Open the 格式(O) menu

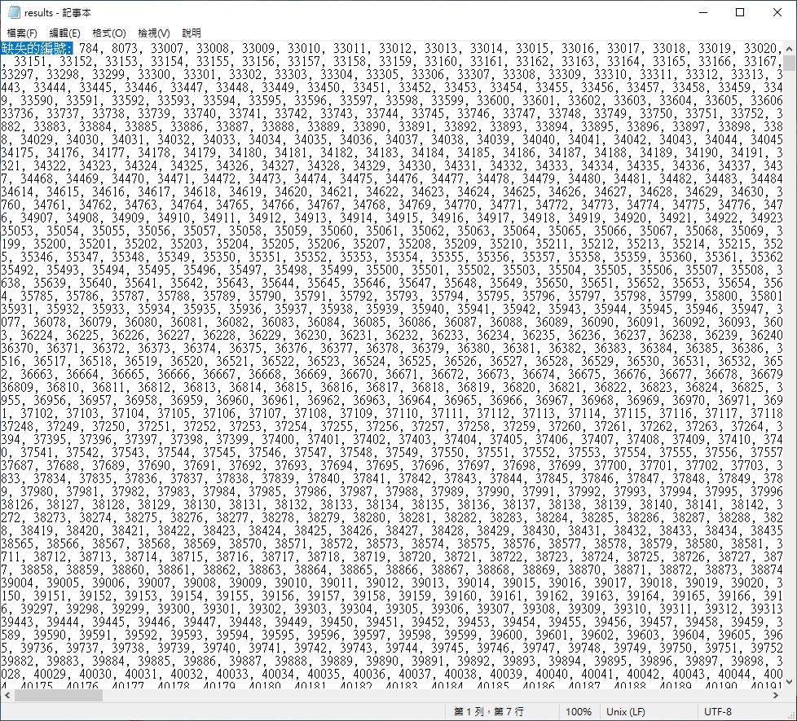pyautogui.click(x=108, y=33)
